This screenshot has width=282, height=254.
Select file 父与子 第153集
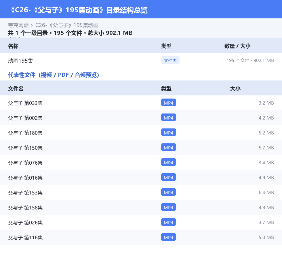click(x=25, y=193)
